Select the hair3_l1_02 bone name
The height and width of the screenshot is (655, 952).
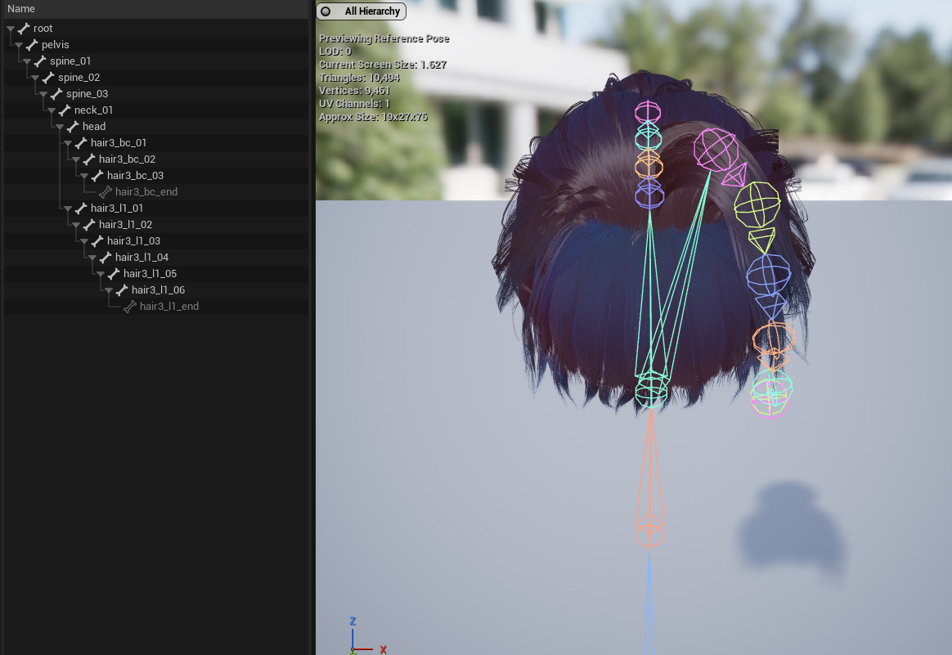tap(126, 225)
